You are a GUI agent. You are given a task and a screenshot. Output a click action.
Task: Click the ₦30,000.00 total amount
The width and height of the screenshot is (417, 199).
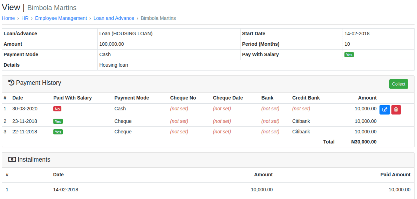click(364, 142)
